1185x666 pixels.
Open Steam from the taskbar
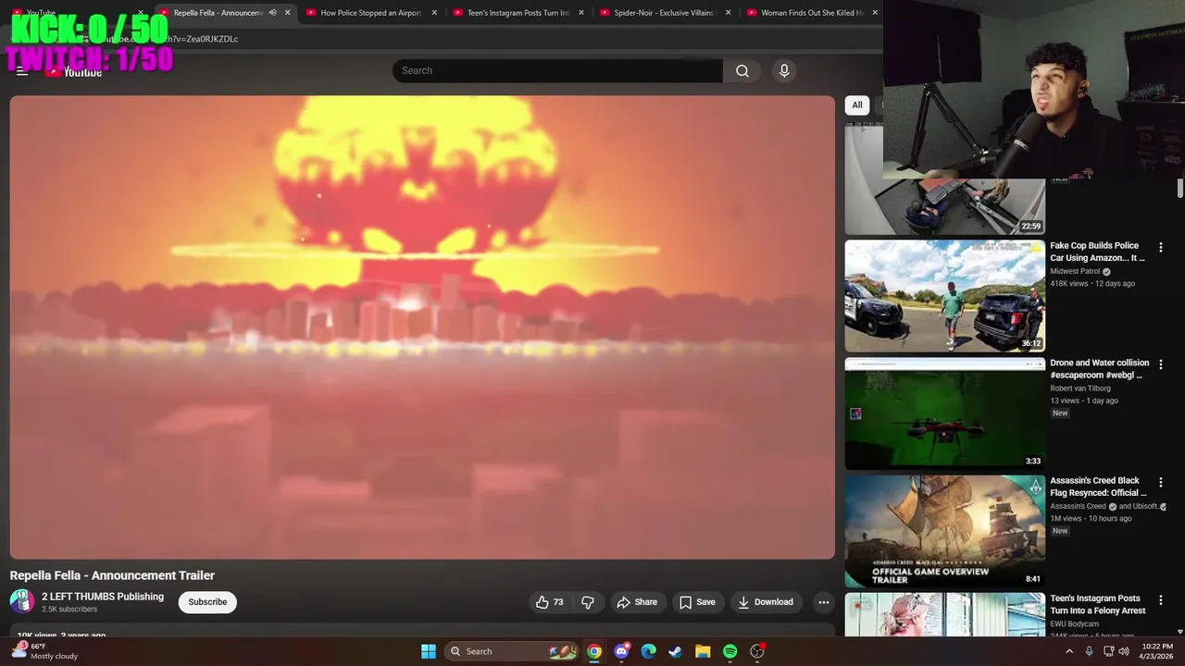[x=675, y=651]
